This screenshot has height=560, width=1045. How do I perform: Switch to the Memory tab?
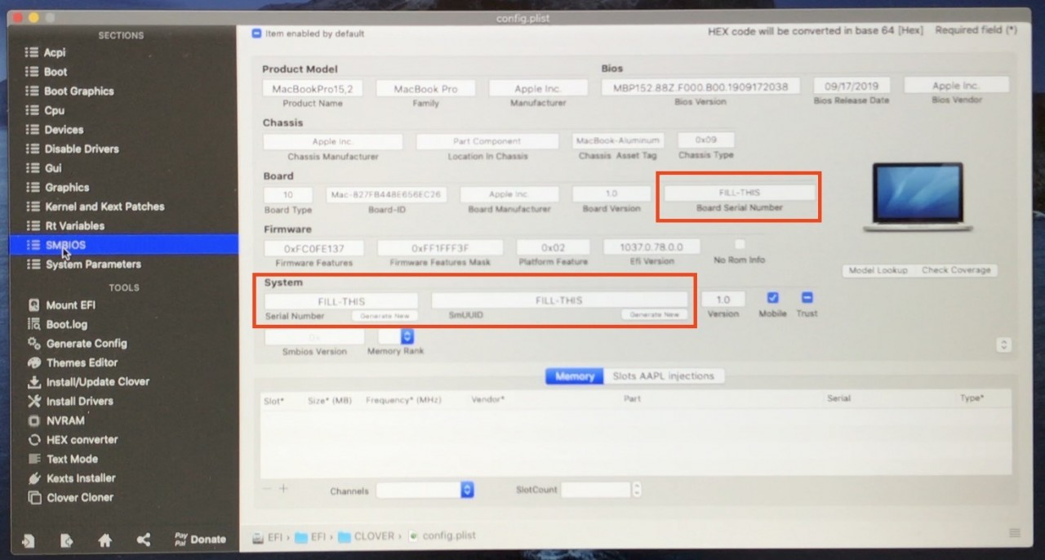tap(575, 376)
